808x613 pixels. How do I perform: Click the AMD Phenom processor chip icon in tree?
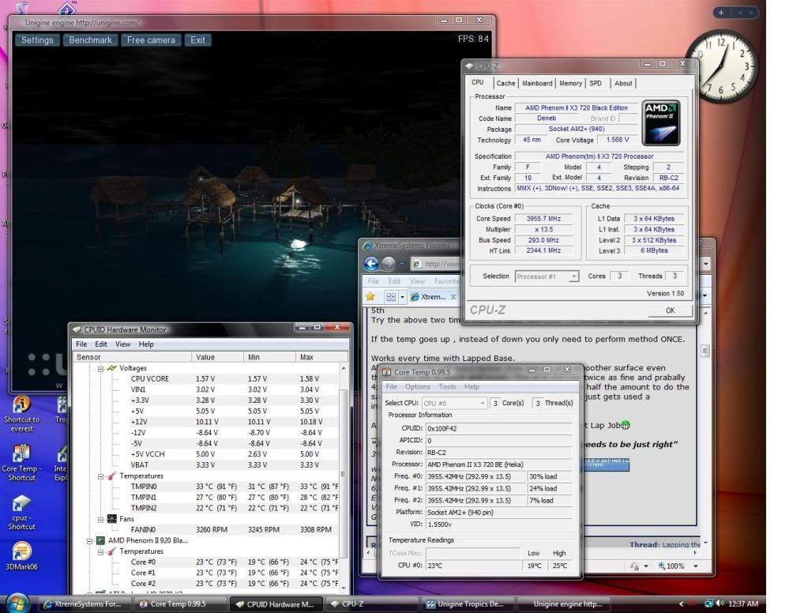click(100, 540)
